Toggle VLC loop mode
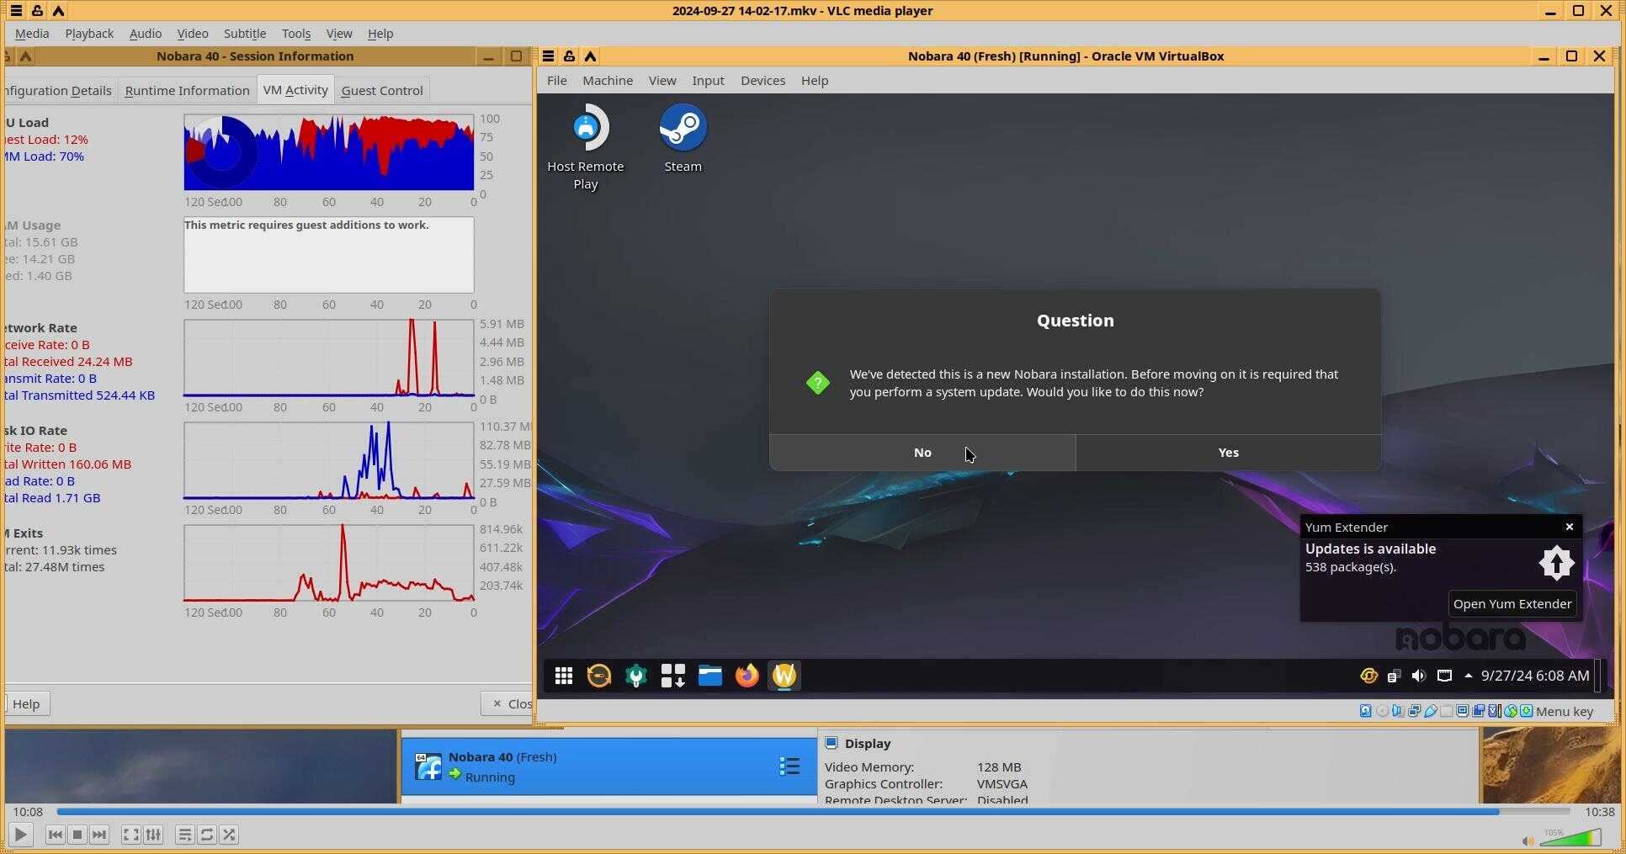The image size is (1626, 854). [x=207, y=835]
